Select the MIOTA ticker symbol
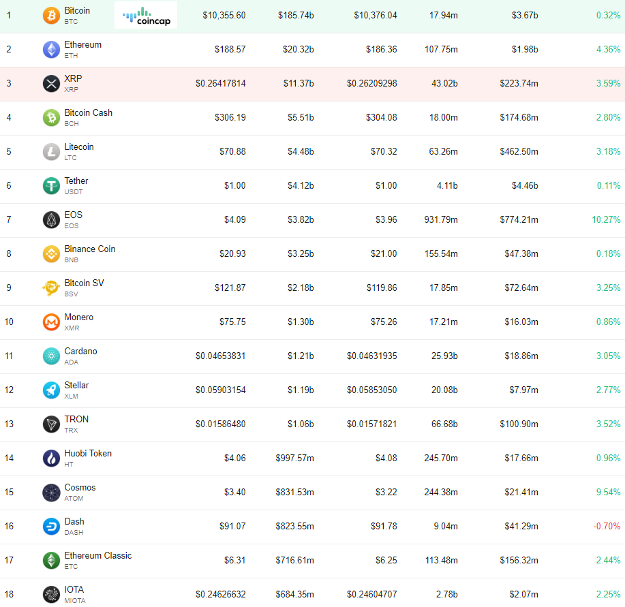The width and height of the screenshot is (625, 607). (x=75, y=601)
